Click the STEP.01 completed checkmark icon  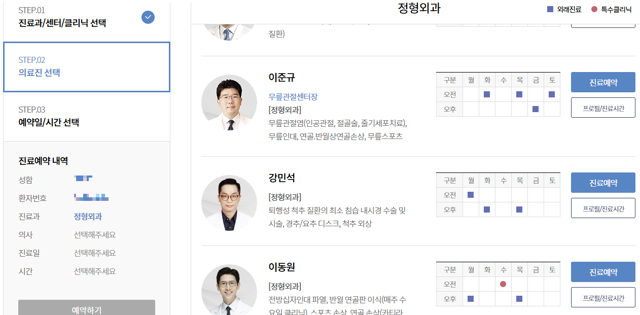(x=148, y=17)
